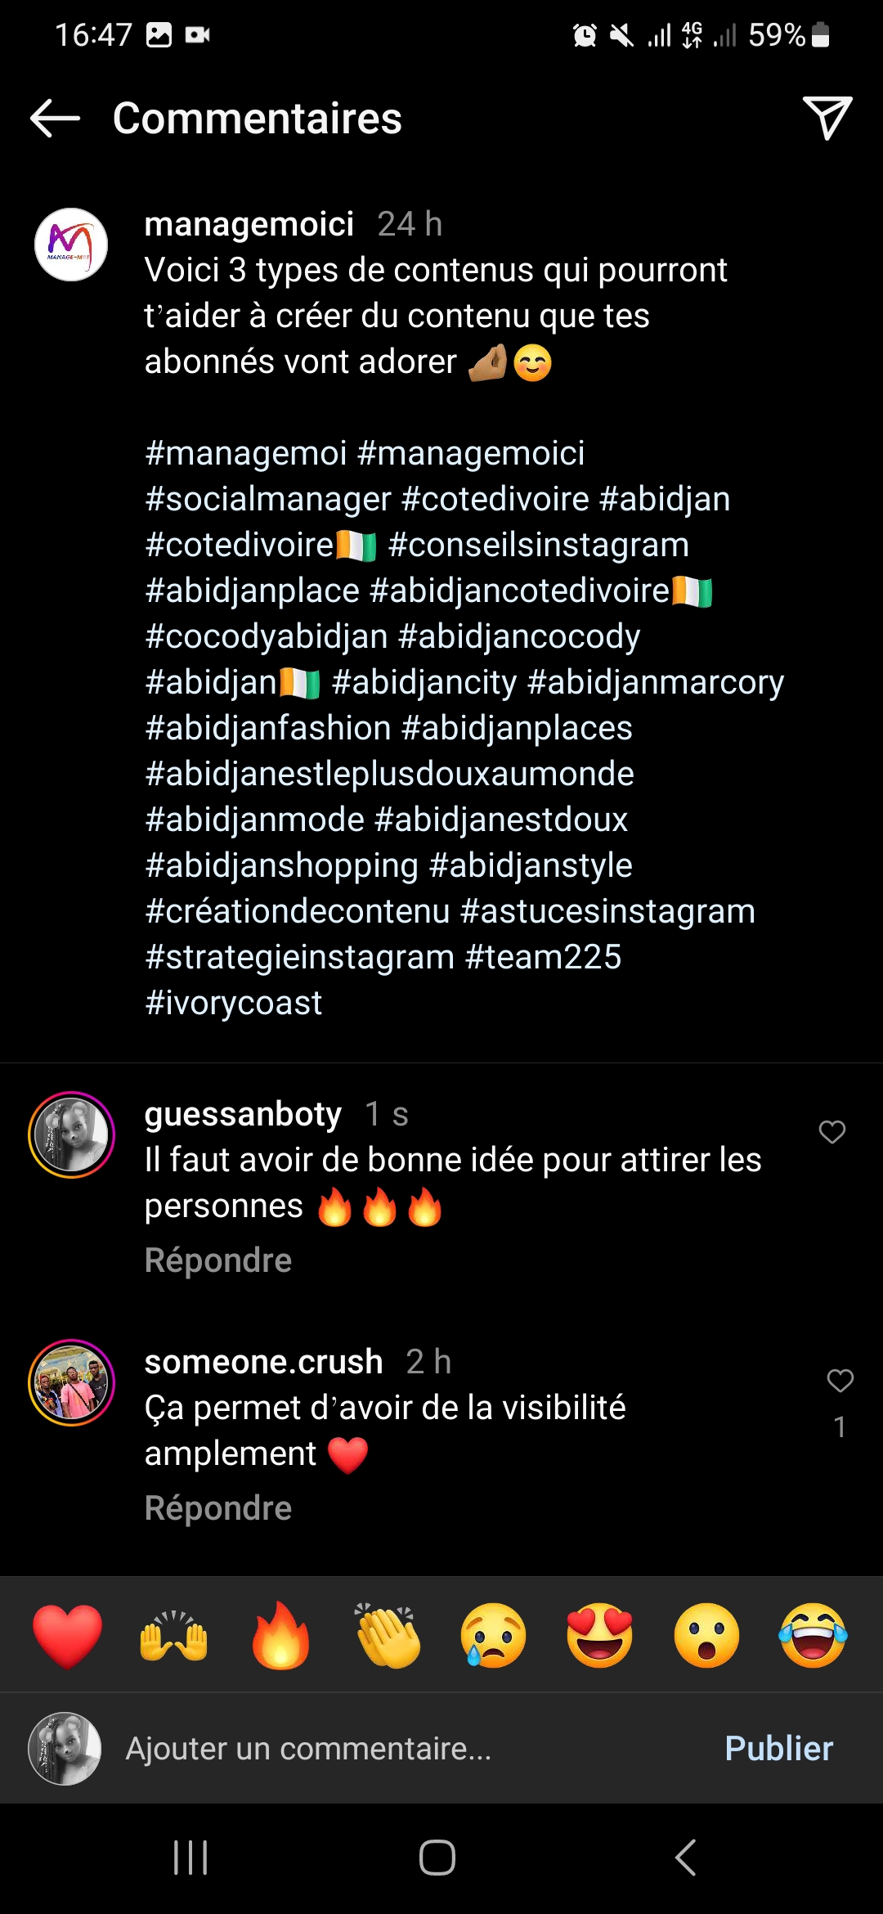Like someone.crush's comment with the heart

pyautogui.click(x=840, y=1381)
